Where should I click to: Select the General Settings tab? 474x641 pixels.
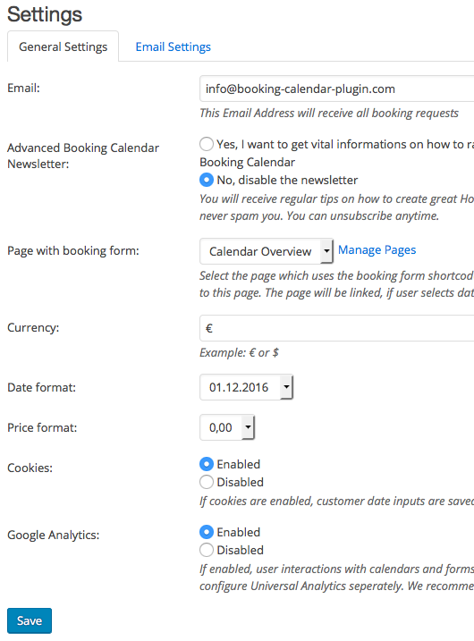tap(63, 46)
